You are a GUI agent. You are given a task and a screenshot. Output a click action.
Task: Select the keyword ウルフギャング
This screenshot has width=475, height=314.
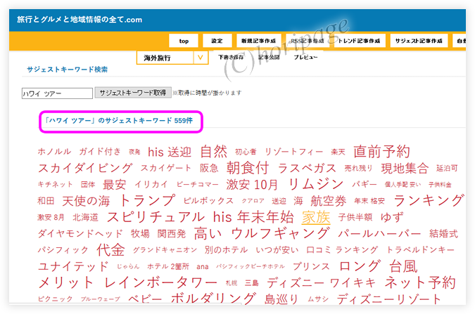pyautogui.click(x=280, y=233)
